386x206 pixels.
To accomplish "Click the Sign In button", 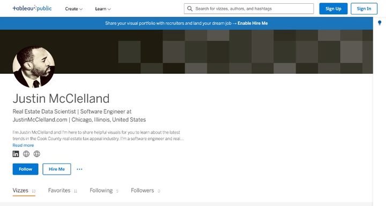I will pyautogui.click(x=364, y=9).
